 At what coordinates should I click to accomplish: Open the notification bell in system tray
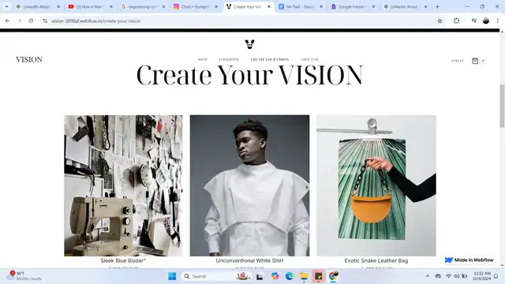pos(496,276)
